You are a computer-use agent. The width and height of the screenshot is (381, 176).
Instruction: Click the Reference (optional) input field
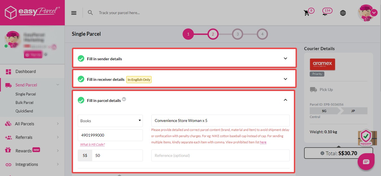(220, 155)
